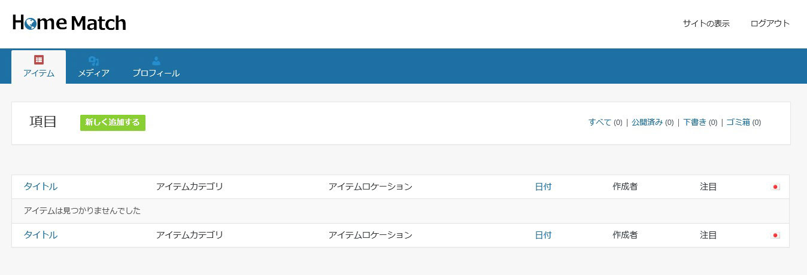Click the プロフィール person icon
This screenshot has height=275, width=807.
156,60
